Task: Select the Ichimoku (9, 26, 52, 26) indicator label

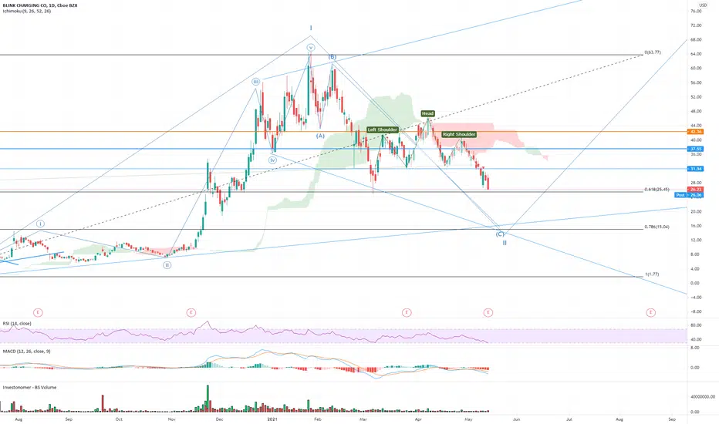Action: coord(26,11)
